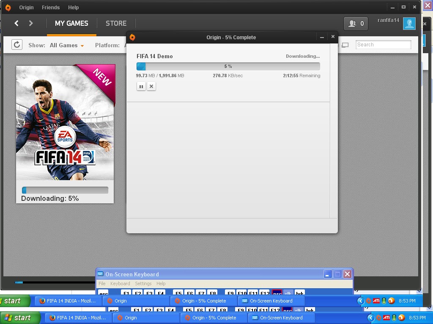Click the clock showing 8:53 PM
This screenshot has width=433, height=324.
click(417, 318)
